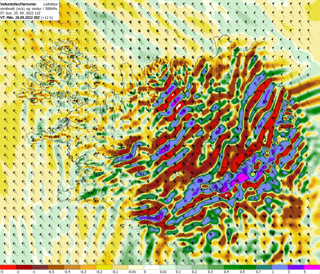Select the "-2.2" value on the map
Image resolution: width=320 pixels, height=274 pixels.
coord(209,77)
